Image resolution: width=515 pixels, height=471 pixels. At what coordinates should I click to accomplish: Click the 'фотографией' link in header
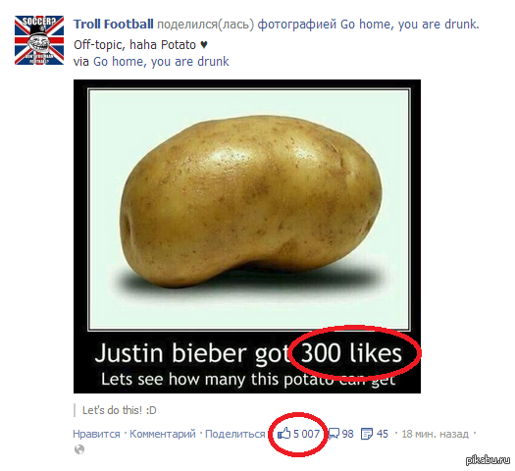tap(297, 25)
